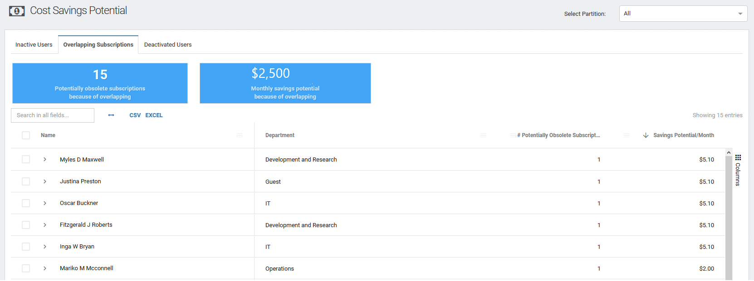Click the Savings Potential sort arrow

646,135
